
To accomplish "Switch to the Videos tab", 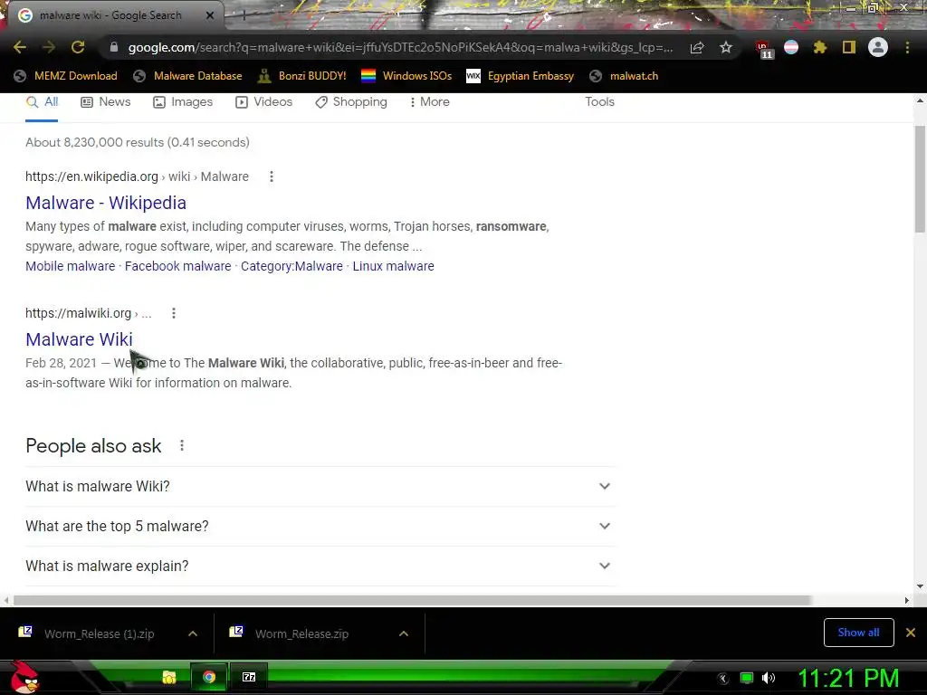I will click(263, 102).
